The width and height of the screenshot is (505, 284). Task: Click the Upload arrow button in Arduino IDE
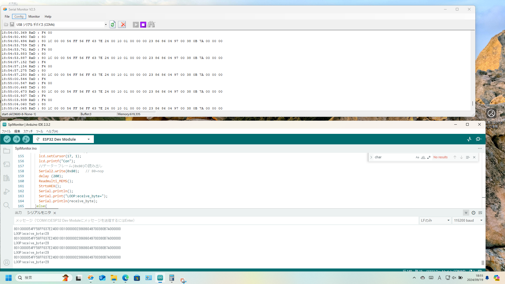[17, 139]
